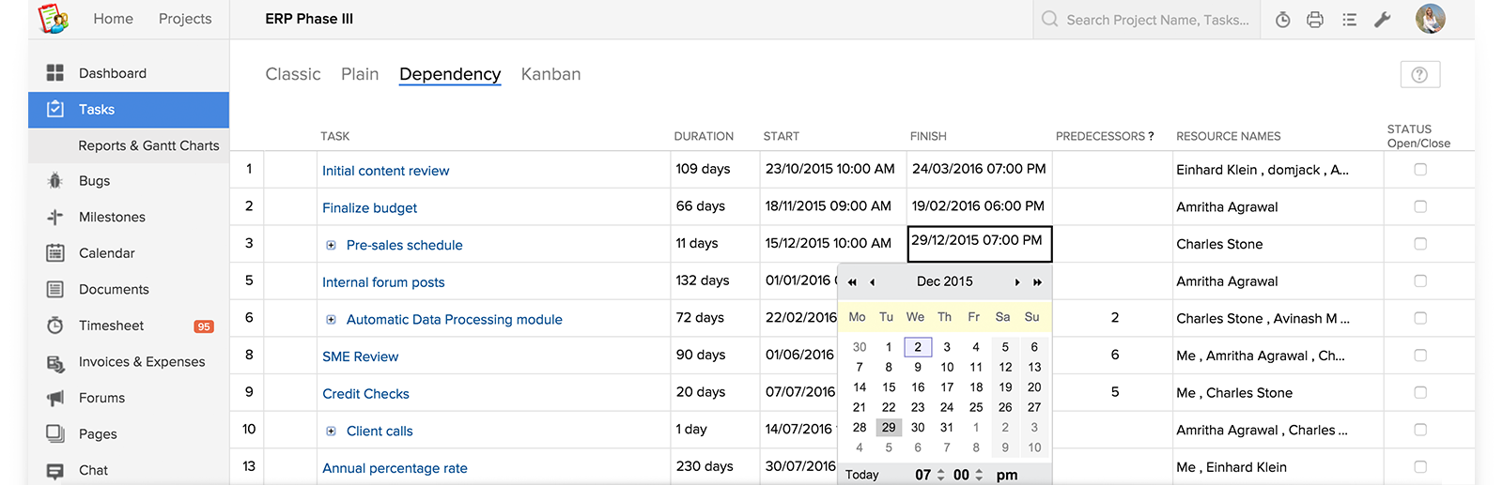The image size is (1503, 485).
Task: Tick the status checkbox for Finalize budget
Action: (1420, 206)
